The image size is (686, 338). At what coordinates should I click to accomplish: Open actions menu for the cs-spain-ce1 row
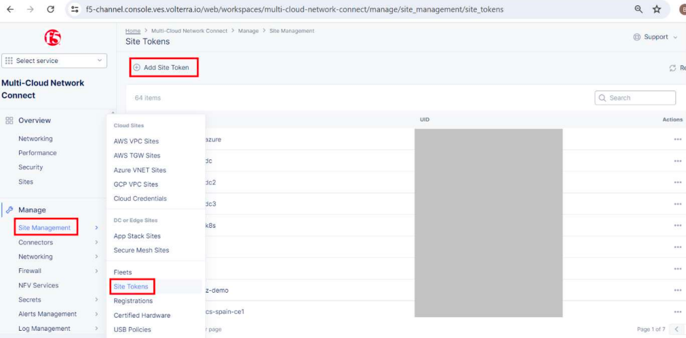tap(677, 312)
